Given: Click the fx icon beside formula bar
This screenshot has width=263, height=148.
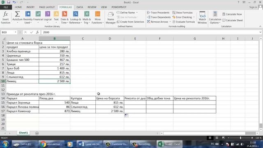Looking at the screenshot, I should point(37,32).
